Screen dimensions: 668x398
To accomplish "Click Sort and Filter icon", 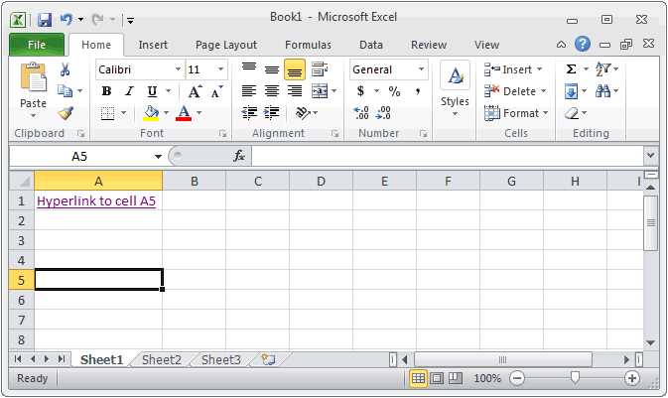I will point(603,69).
